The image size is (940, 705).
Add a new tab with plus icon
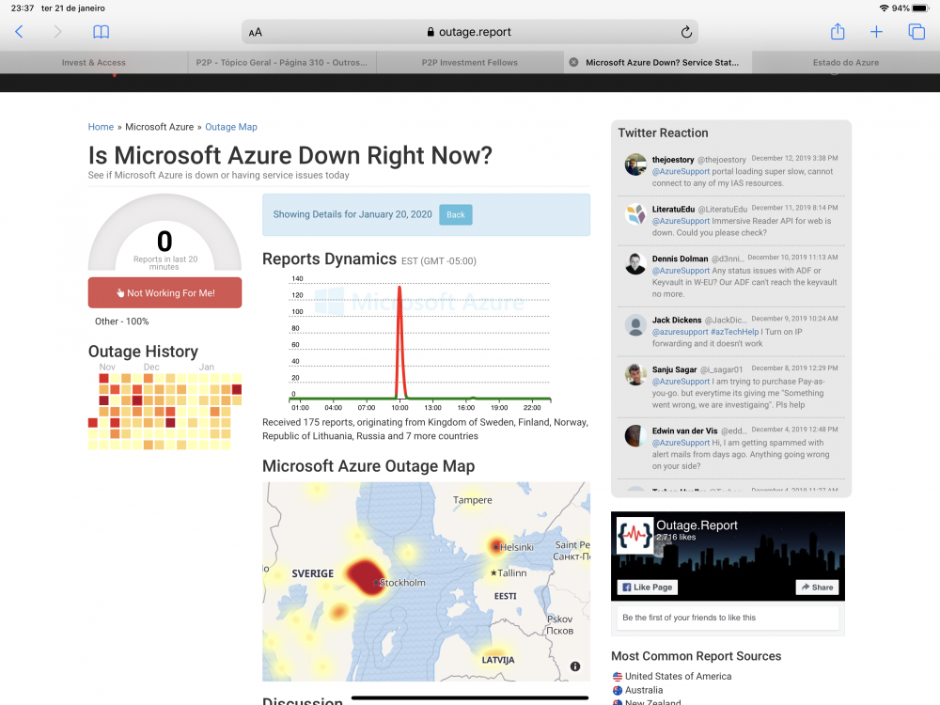[876, 32]
